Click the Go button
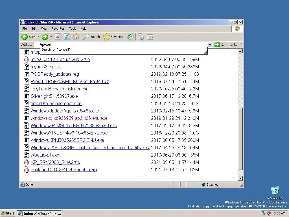This screenshot has height=217, width=289. pyautogui.click(x=220, y=45)
